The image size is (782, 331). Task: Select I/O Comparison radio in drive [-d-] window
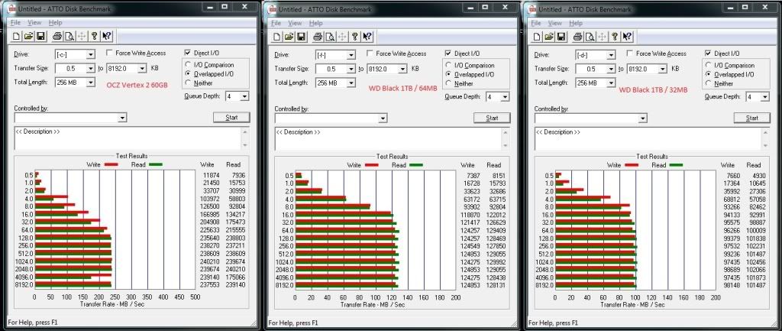coord(708,66)
